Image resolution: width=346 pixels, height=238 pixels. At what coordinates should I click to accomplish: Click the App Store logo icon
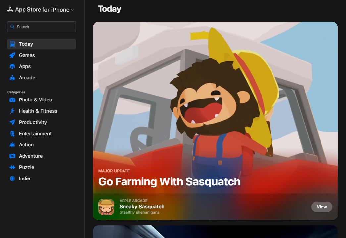point(10,10)
